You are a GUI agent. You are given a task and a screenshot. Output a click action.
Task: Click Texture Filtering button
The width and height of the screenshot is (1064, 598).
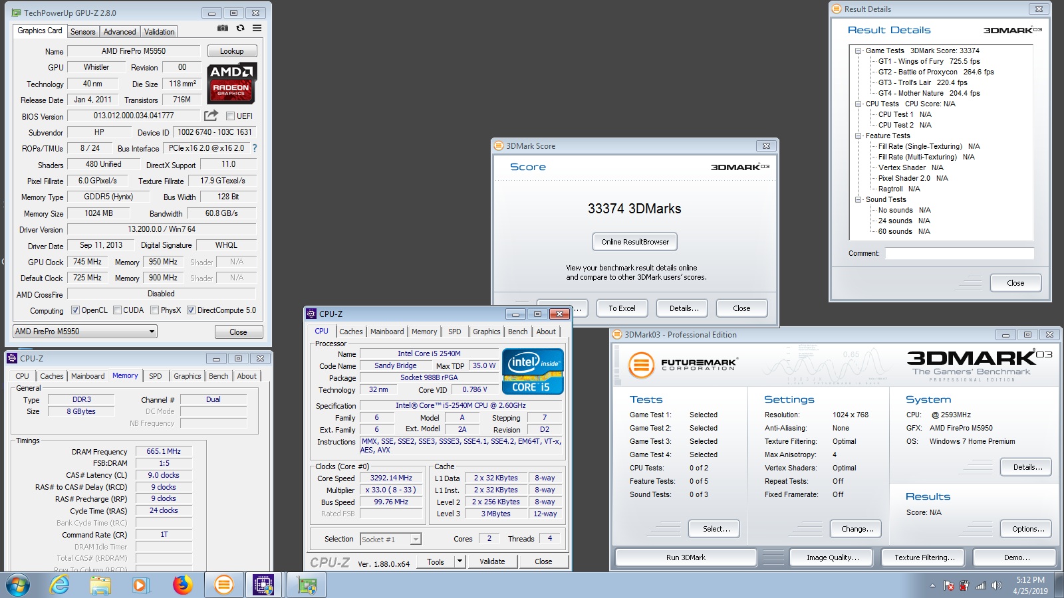[924, 557]
